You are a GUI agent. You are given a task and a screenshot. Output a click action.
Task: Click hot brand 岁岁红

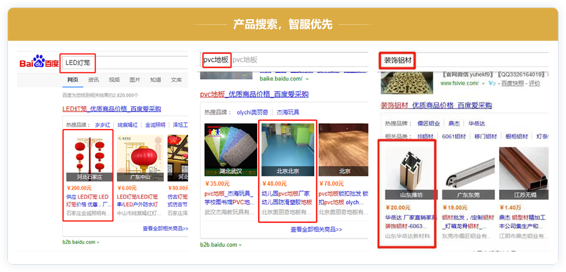point(102,125)
